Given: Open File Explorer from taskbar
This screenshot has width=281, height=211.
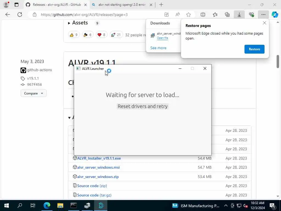Looking at the screenshot, I should 60,206.
